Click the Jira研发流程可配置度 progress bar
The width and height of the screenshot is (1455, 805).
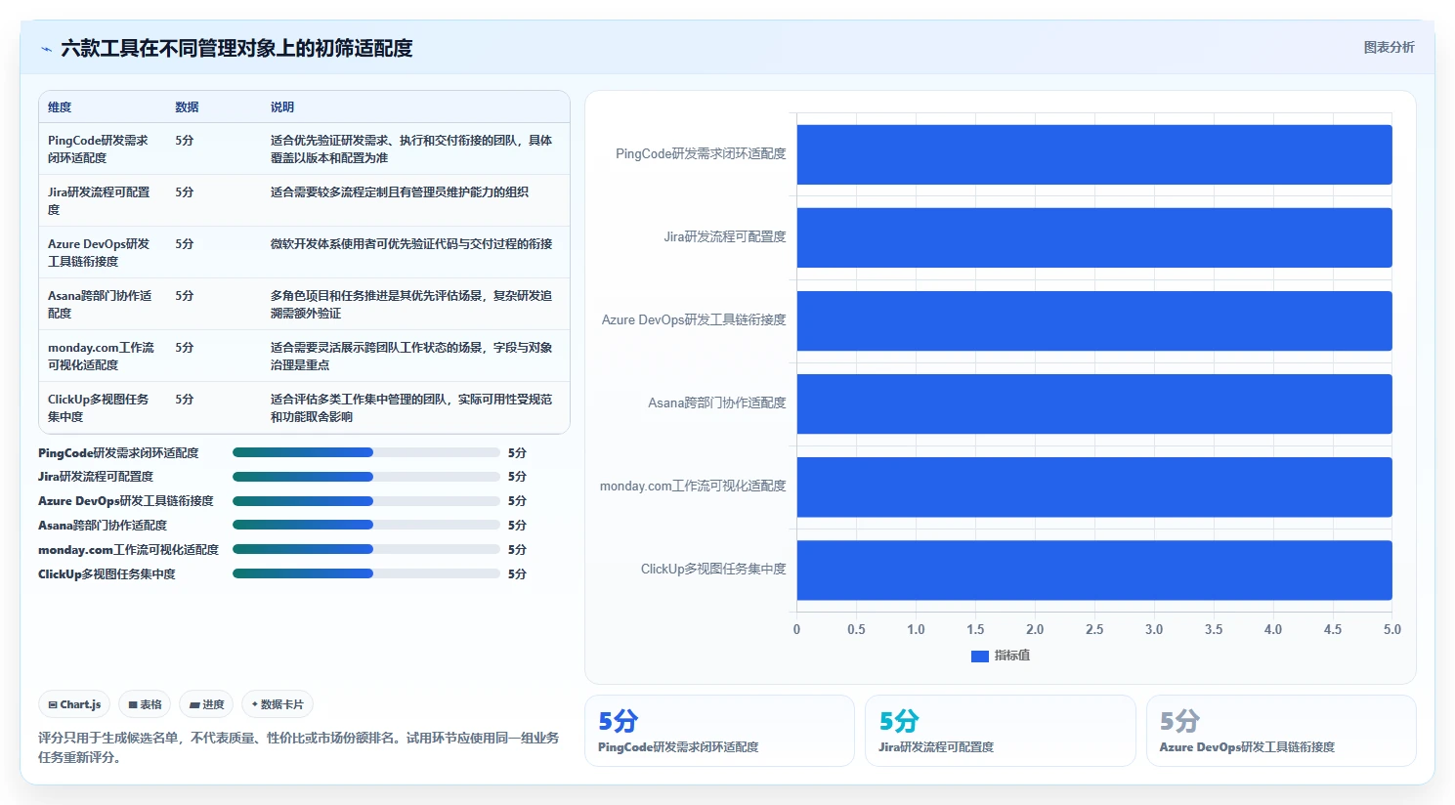366,477
